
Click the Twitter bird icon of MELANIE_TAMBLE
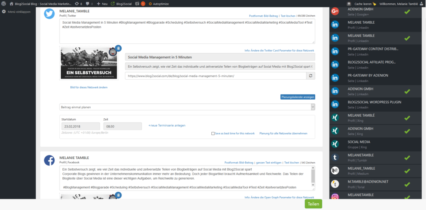pyautogui.click(x=50, y=14)
